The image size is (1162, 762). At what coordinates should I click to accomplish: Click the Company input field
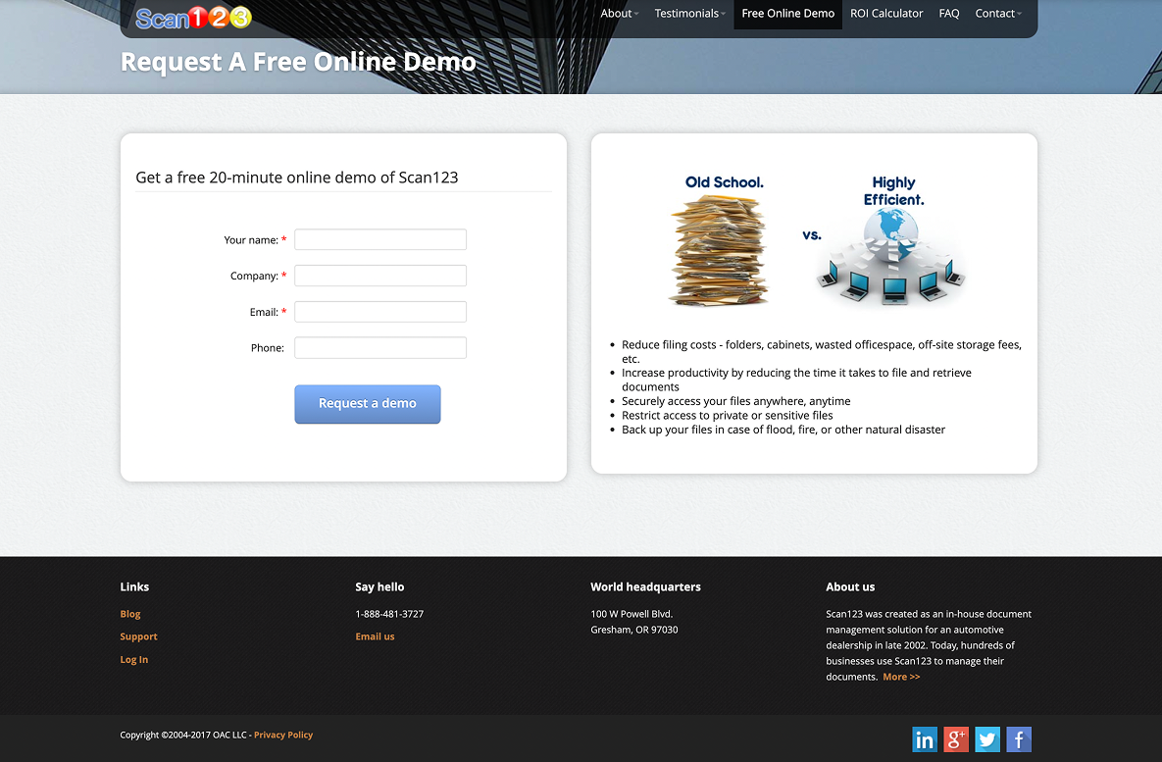click(x=380, y=275)
